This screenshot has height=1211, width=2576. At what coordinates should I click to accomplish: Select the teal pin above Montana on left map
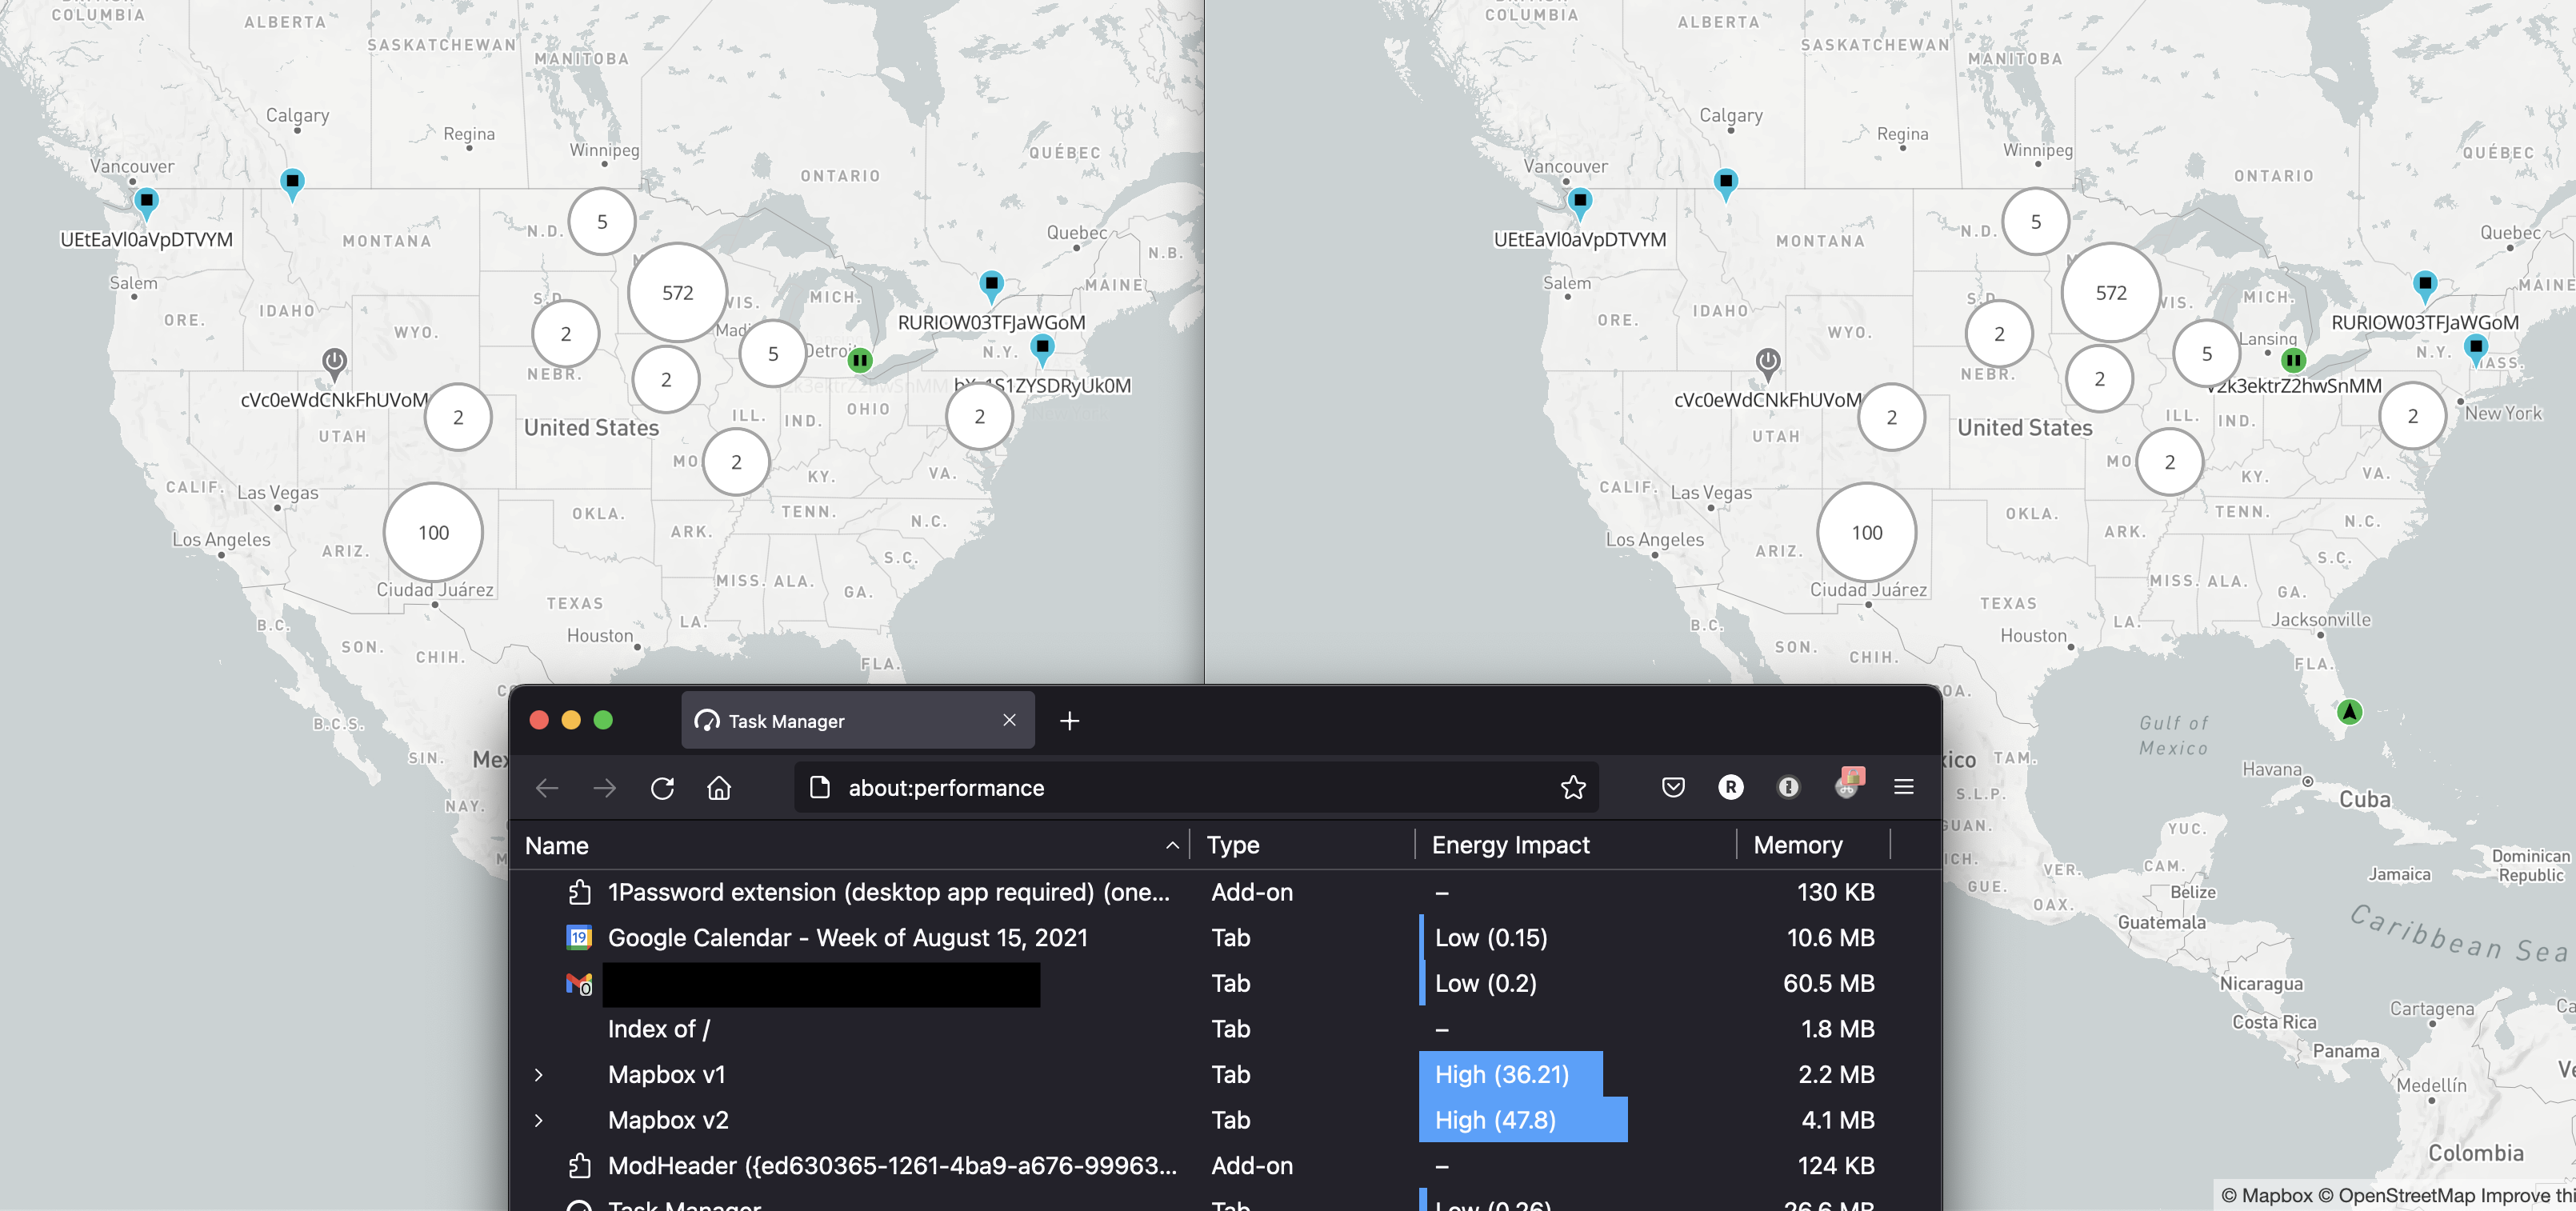[x=292, y=184]
